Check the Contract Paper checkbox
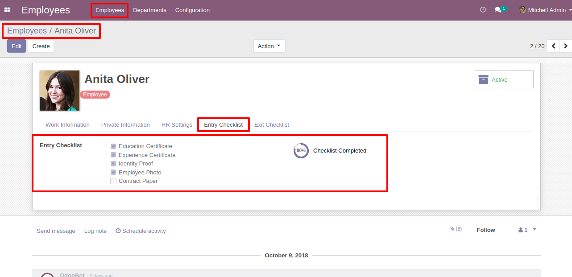Image resolution: width=572 pixels, height=277 pixels. pyautogui.click(x=113, y=181)
